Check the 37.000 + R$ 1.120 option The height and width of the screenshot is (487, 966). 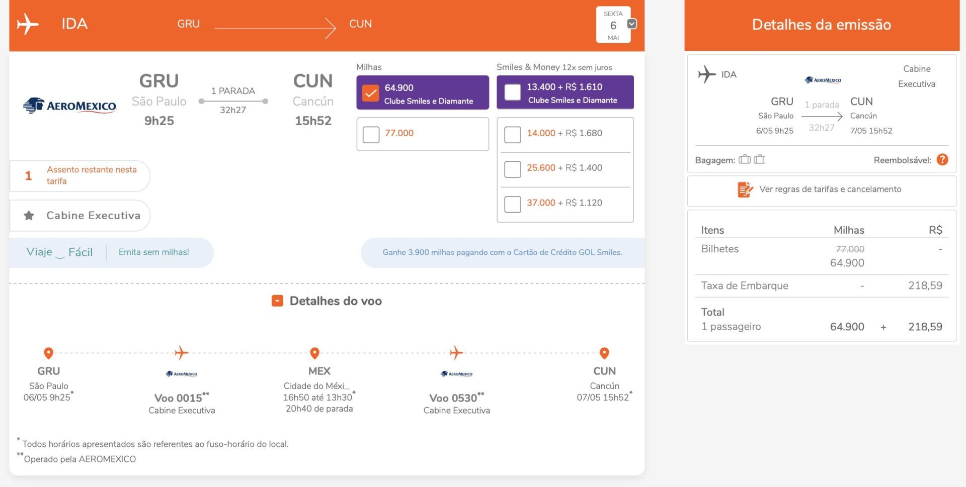(513, 204)
